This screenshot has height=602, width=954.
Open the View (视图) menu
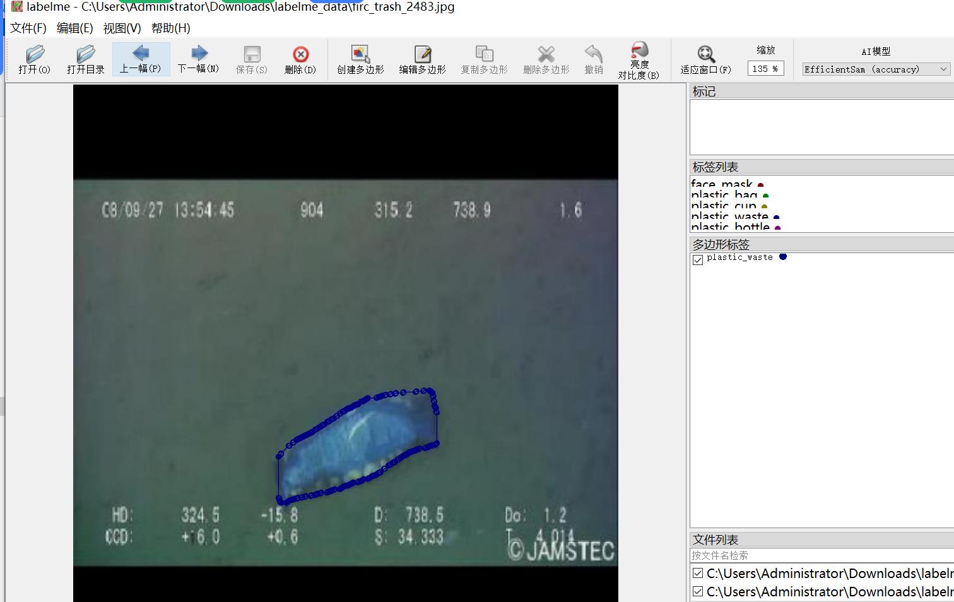pyautogui.click(x=122, y=28)
